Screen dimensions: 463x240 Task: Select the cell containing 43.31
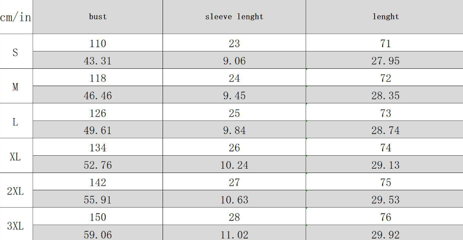pyautogui.click(x=98, y=60)
